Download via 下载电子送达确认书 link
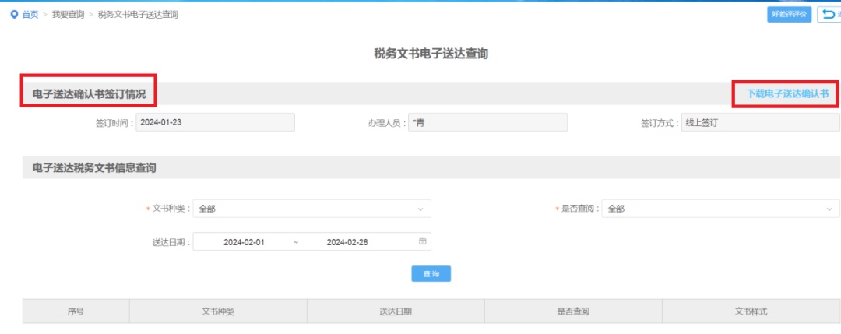Screen dimensions: 841x334 pos(786,93)
